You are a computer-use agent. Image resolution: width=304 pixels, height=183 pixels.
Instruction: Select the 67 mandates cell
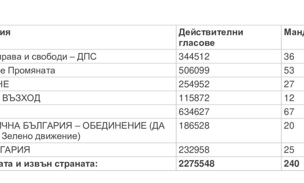[x=289, y=112]
